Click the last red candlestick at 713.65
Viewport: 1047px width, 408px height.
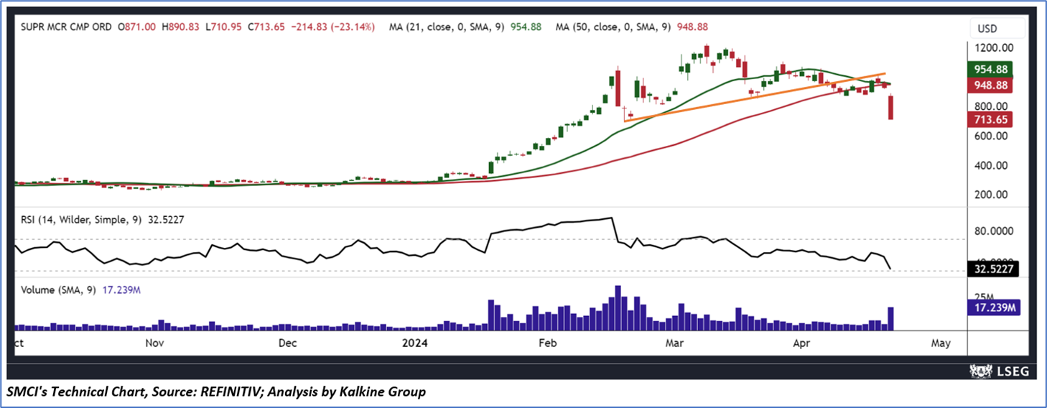point(890,108)
